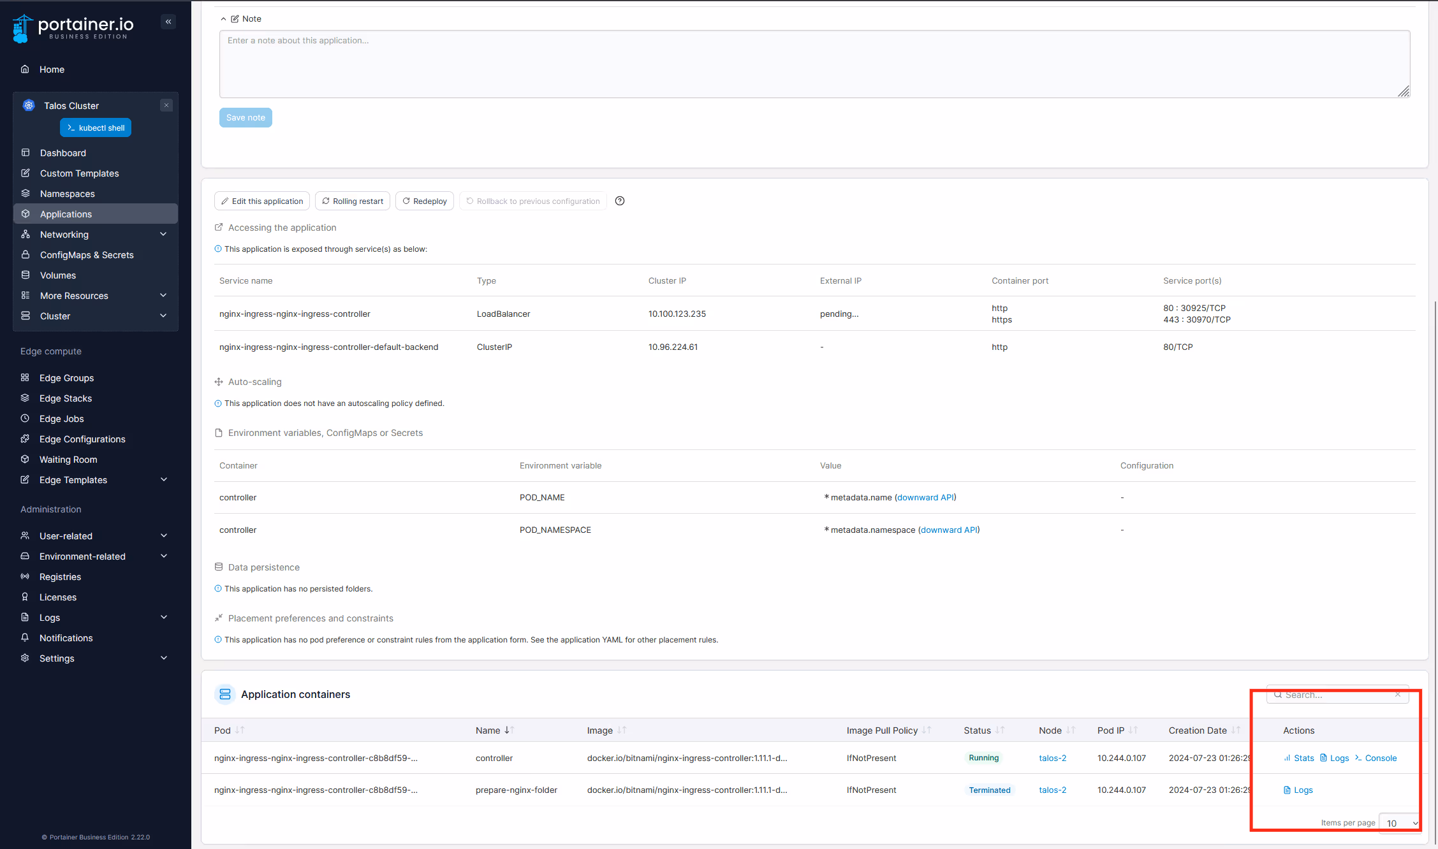Collapse the Note section chevron
1438x849 pixels.
(223, 19)
